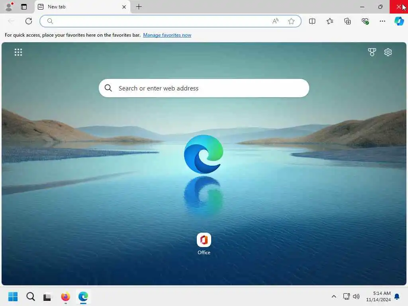This screenshot has height=306, width=408.
Task: Show hidden system tray icons
Action: (x=334, y=296)
